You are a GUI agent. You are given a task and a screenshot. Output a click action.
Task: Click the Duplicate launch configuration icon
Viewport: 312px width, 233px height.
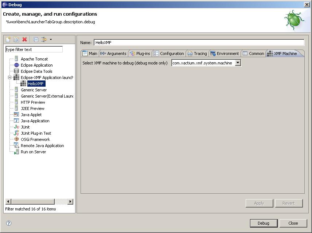pos(16,39)
